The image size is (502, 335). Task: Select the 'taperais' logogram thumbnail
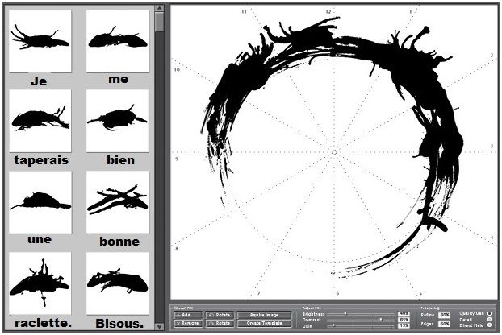[x=40, y=121]
